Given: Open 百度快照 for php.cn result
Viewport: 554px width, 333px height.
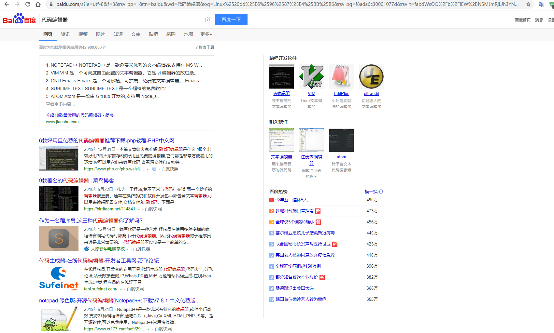Looking at the screenshot, I should pos(170,169).
